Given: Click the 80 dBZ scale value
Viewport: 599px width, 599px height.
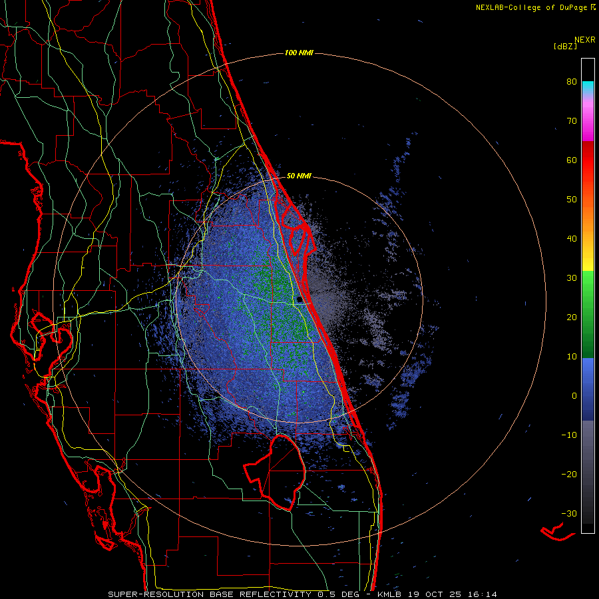Looking at the screenshot, I should click(x=572, y=82).
